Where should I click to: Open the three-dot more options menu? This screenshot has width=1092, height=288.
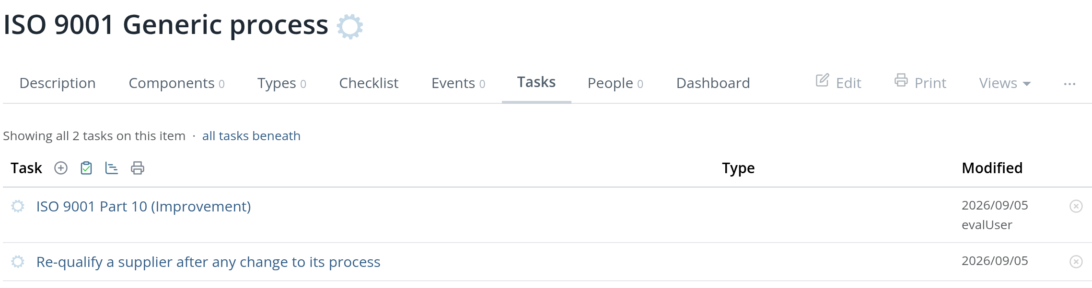pos(1069,84)
